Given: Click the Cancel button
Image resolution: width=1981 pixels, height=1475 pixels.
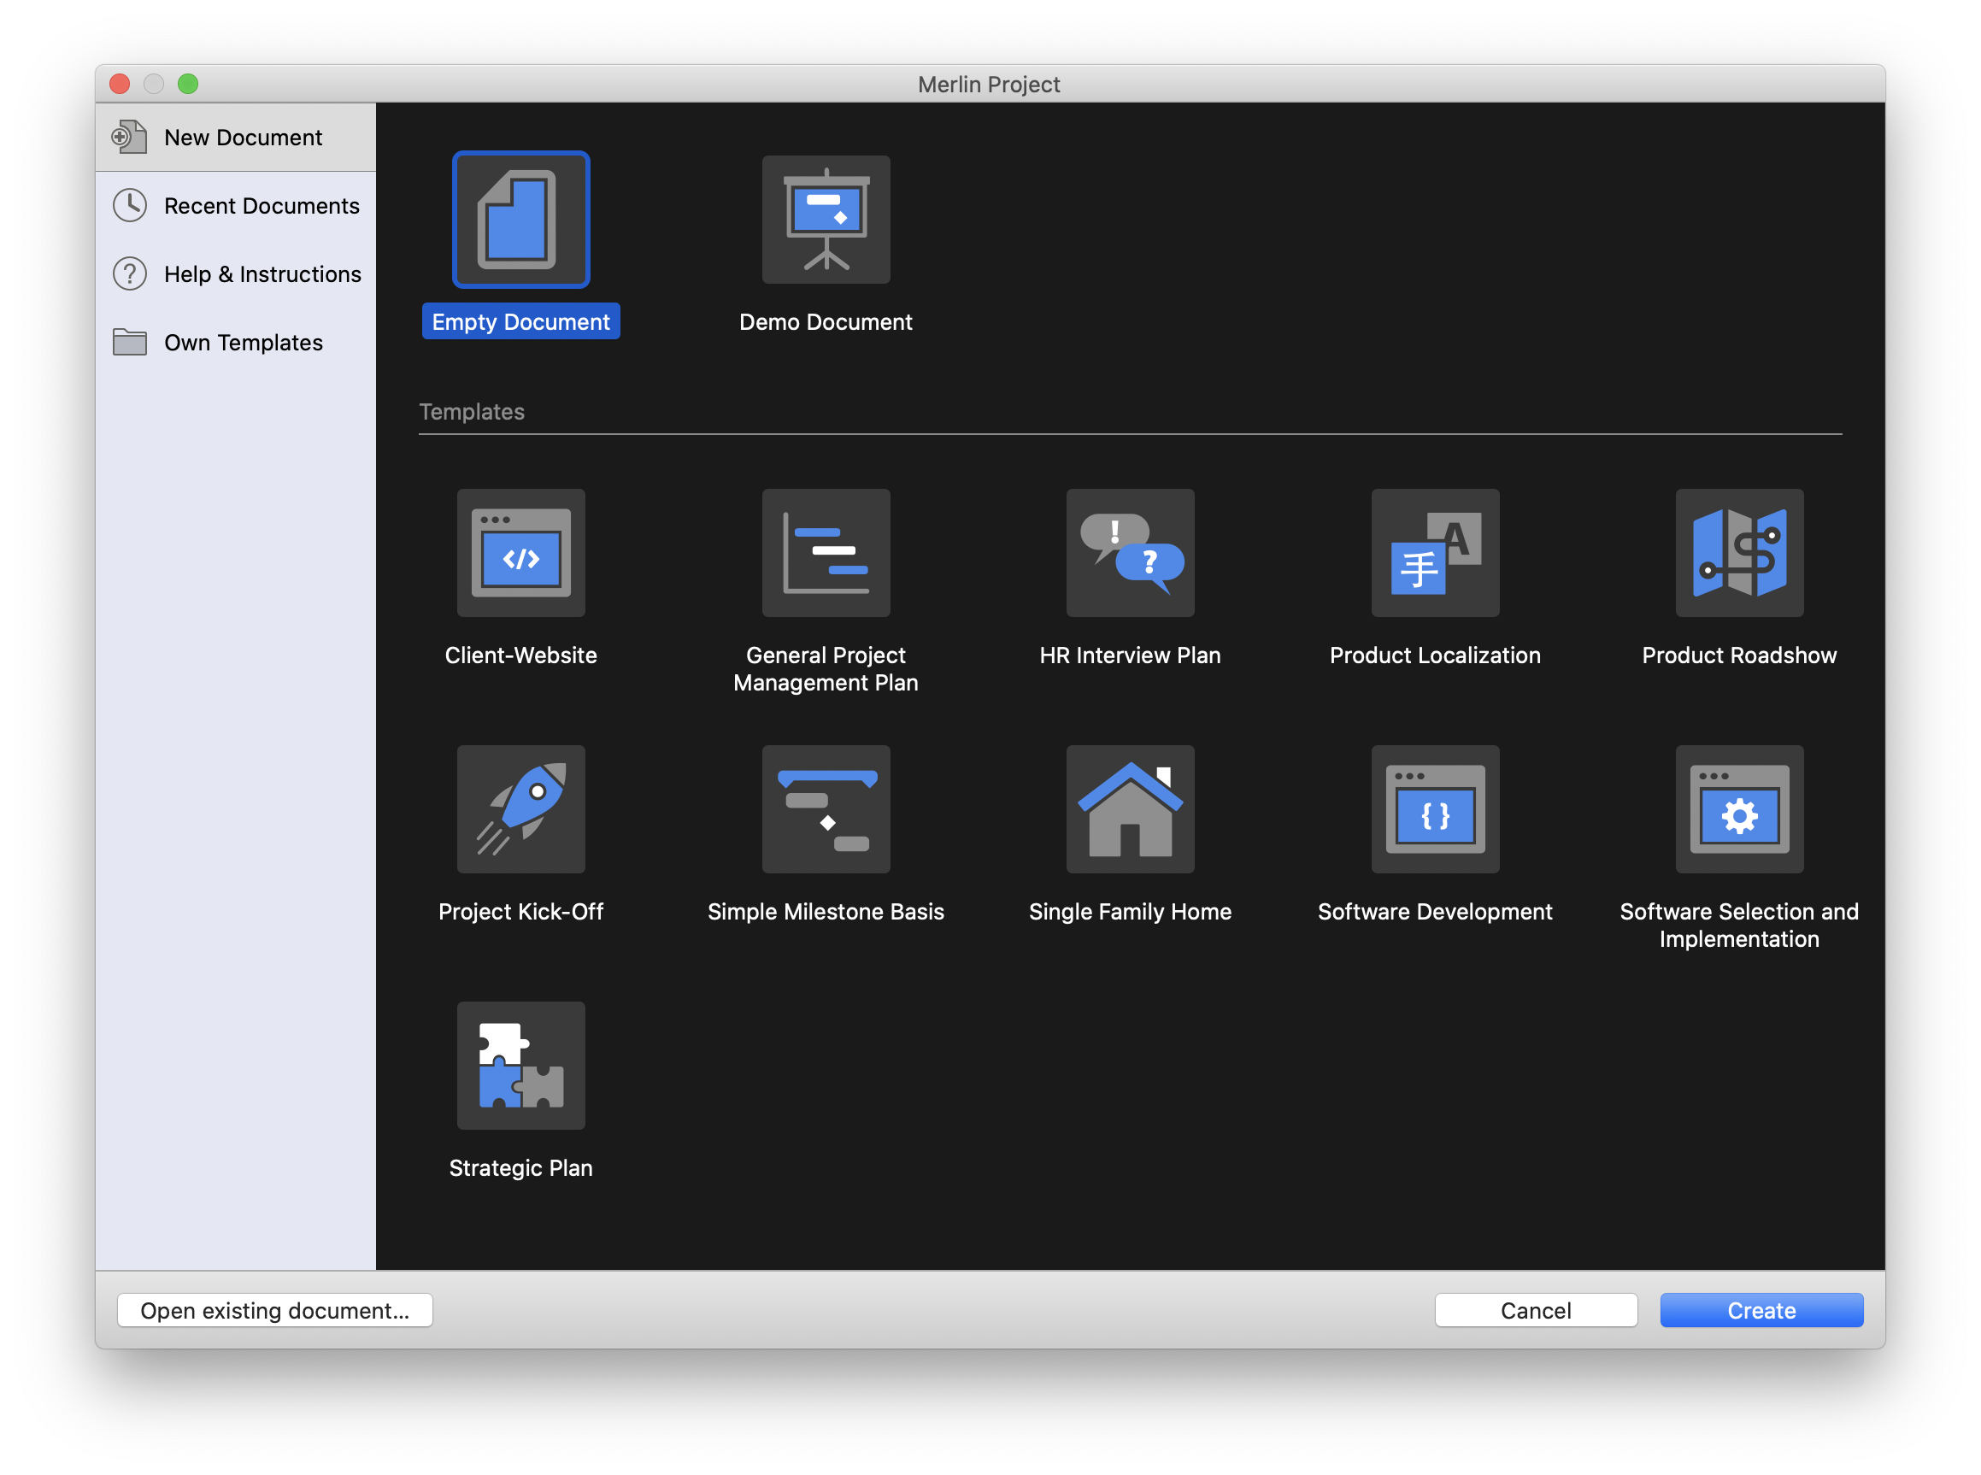Looking at the screenshot, I should tap(1535, 1311).
